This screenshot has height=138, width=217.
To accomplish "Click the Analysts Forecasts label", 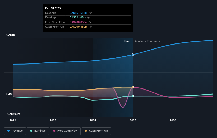I will 147,41.
